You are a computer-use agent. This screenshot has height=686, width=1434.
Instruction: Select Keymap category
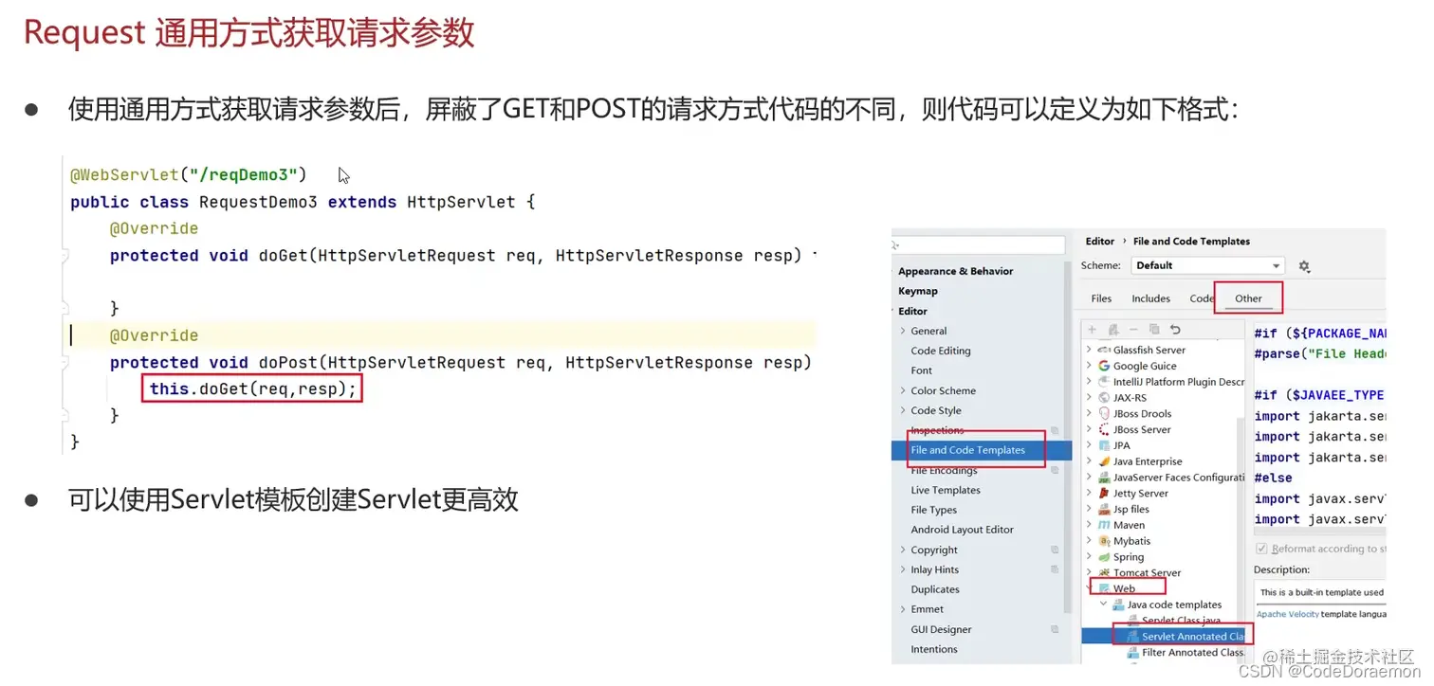(918, 291)
